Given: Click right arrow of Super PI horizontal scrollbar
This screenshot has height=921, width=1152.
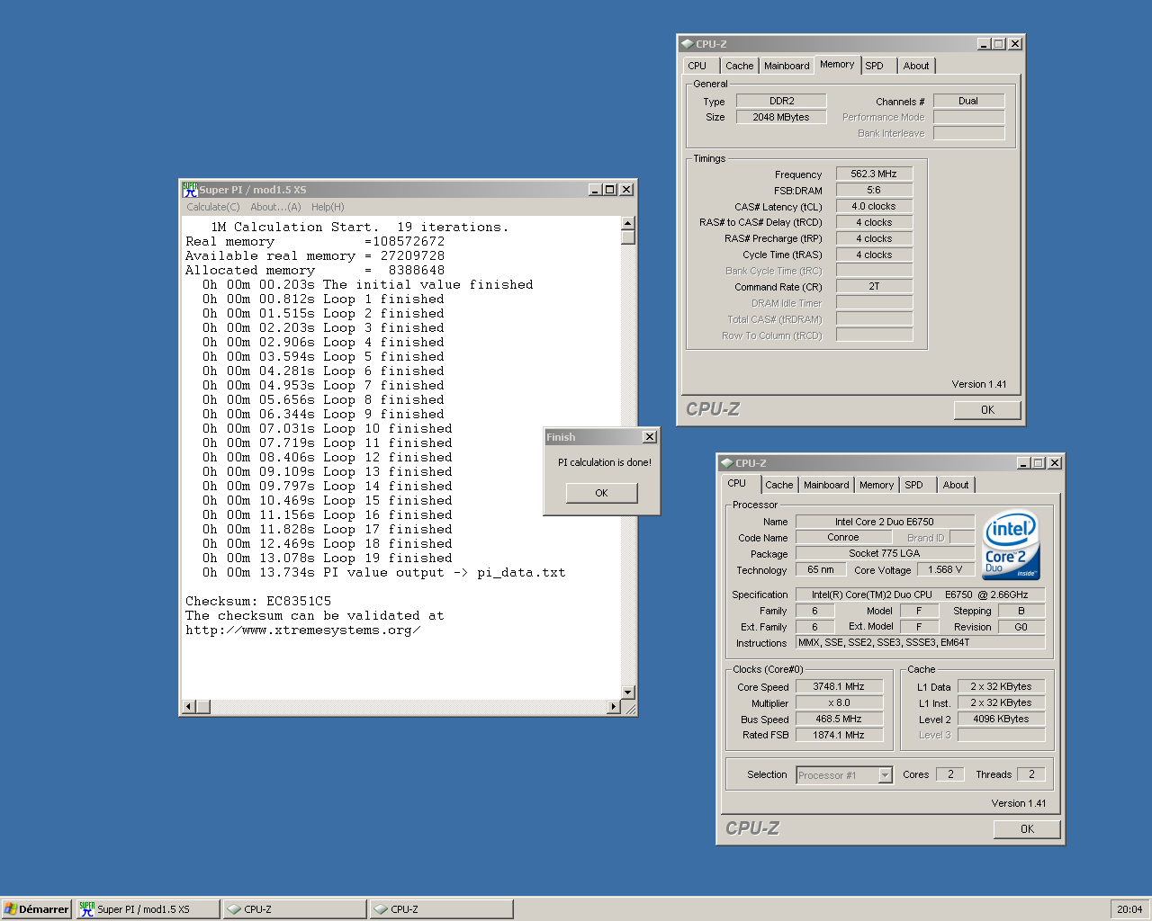Looking at the screenshot, I should click(614, 707).
